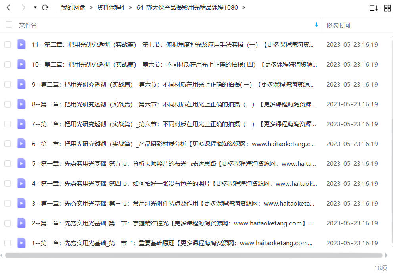Select file name 5--第一章 第五节 分析大师照片
Screen dimensions: 393x273
pos(174,164)
